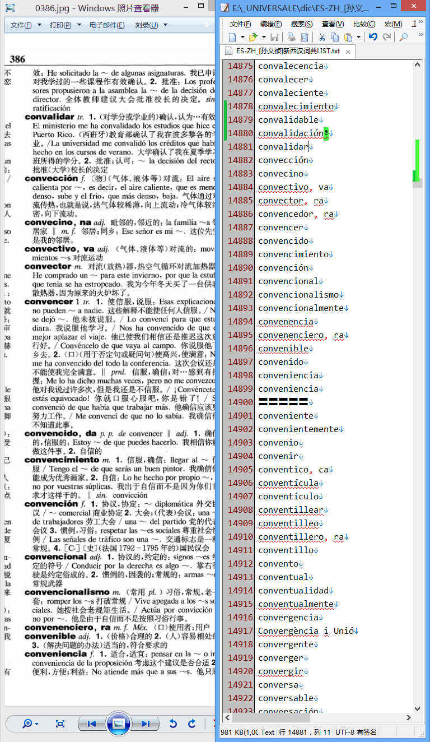This screenshot has height=742, width=430.
Task: Click the word convalecencia on line 14875
Action: 291,66
